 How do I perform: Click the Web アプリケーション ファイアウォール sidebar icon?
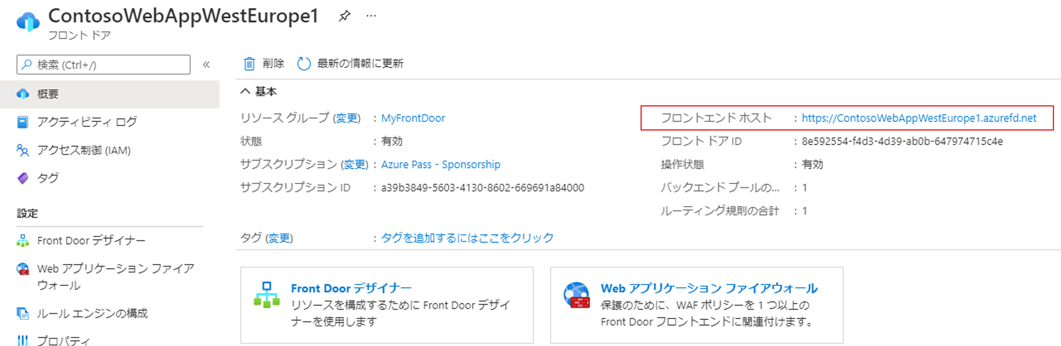point(22,269)
